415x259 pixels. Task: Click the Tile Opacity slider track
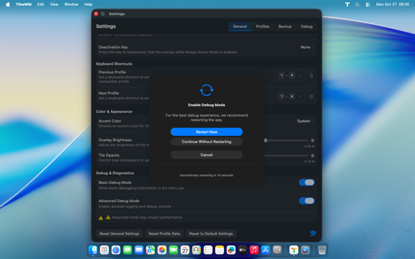[287, 155]
